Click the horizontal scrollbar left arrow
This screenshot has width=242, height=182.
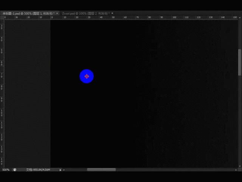tap(64, 170)
